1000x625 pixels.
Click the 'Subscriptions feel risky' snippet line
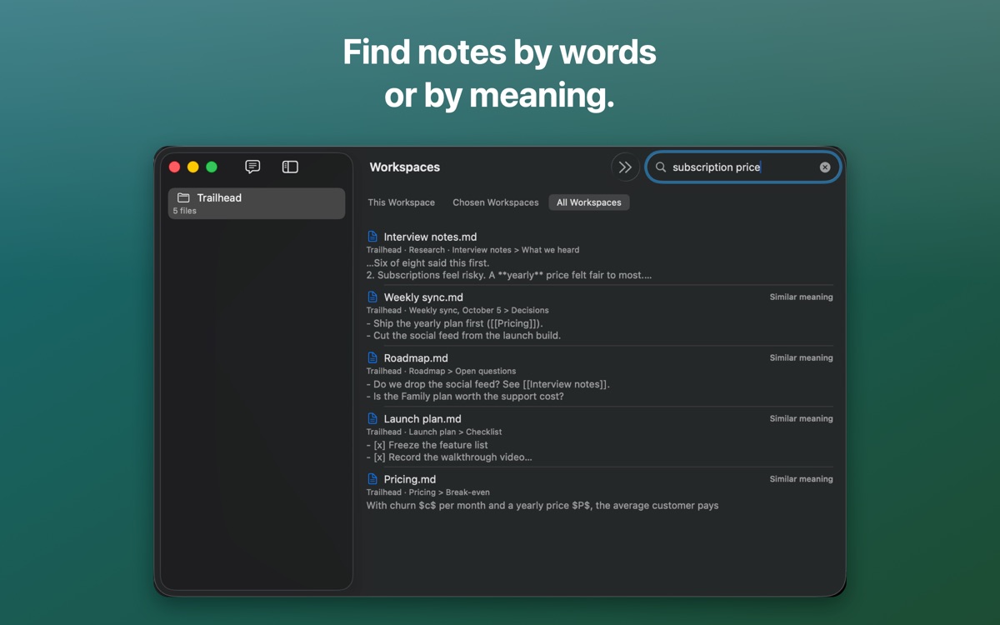pyautogui.click(x=509, y=275)
